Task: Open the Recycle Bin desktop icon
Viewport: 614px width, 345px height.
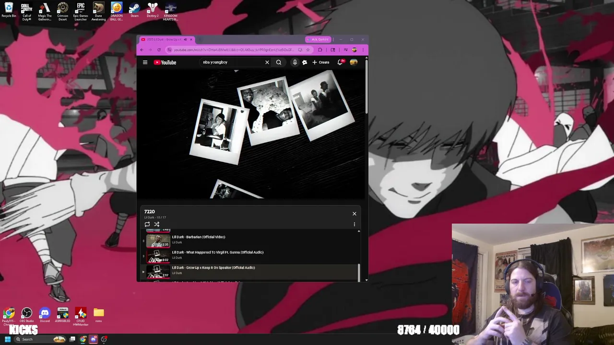Action: (x=9, y=11)
